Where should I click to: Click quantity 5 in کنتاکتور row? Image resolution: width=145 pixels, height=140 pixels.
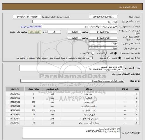point(34,98)
